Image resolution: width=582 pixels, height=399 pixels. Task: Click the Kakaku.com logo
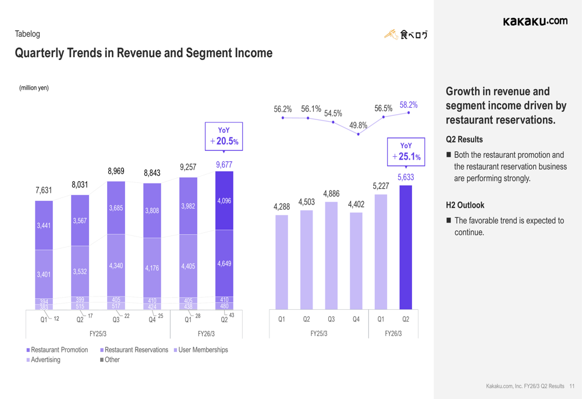(x=535, y=22)
